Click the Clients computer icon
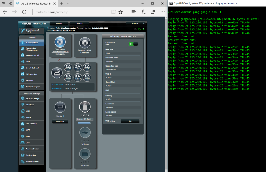Screen dimensions: 266x172 coord(60,107)
